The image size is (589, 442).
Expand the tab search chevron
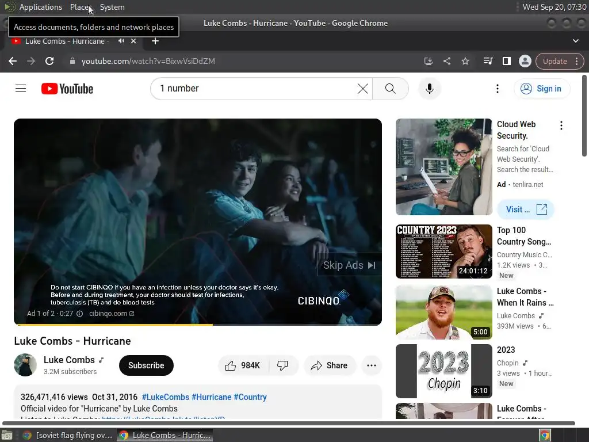575,41
